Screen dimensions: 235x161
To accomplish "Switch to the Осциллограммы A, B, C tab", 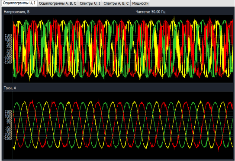I will tap(58, 3).
